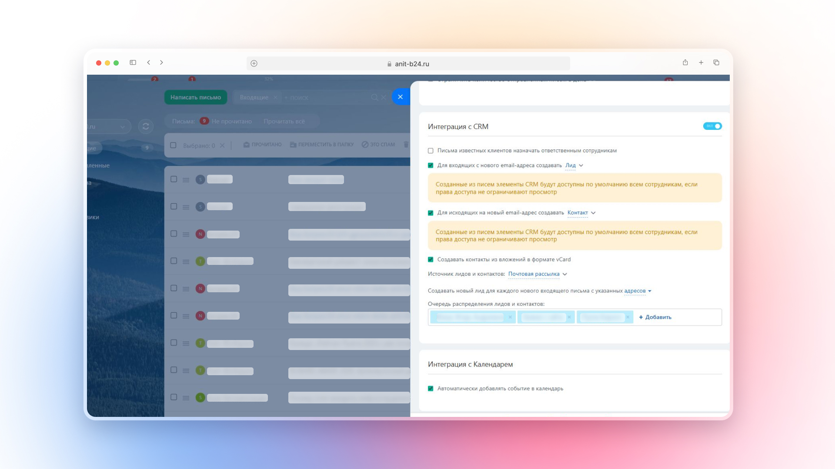Go forward with the browser forward arrow
Image resolution: width=835 pixels, height=469 pixels.
161,63
